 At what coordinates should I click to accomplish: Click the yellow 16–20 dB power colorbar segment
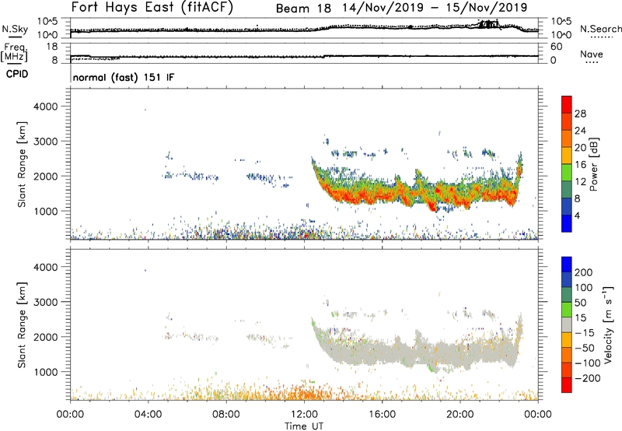(x=567, y=156)
